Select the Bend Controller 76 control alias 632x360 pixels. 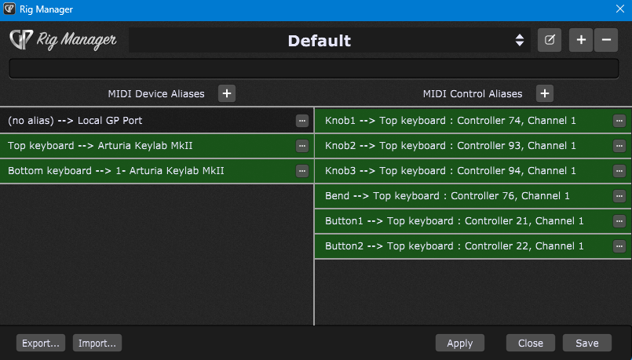pyautogui.click(x=473, y=196)
